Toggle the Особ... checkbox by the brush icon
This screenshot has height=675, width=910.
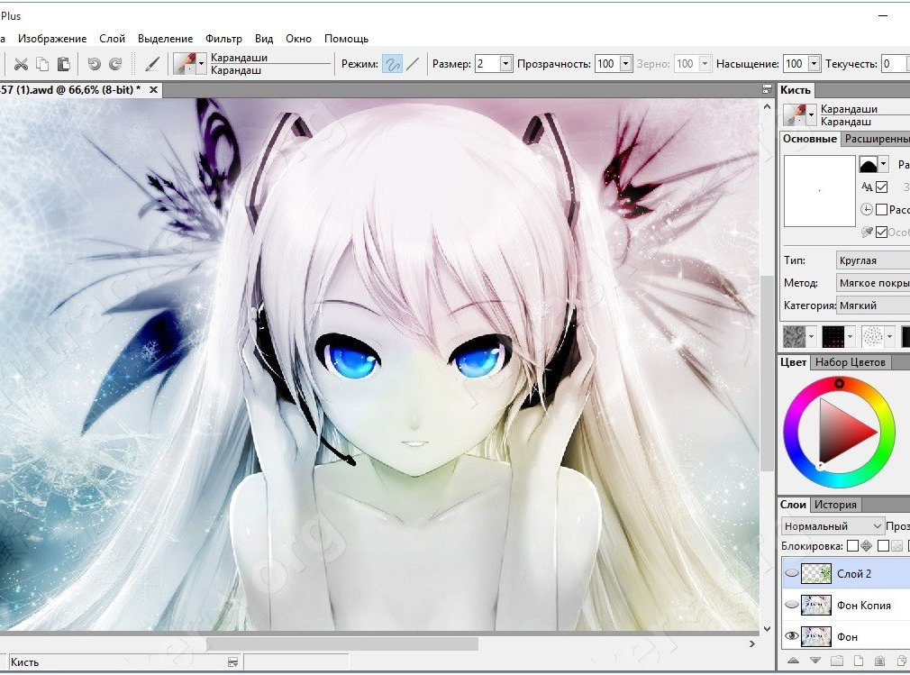[x=881, y=233]
